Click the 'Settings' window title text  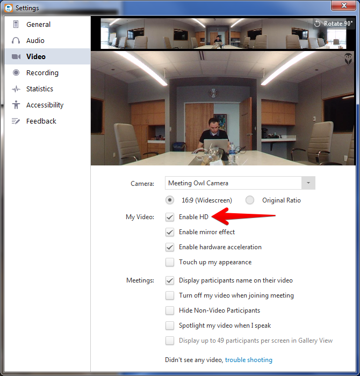coord(27,8)
